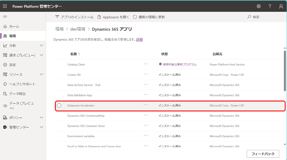Open more options for Catalog Client
Image resolution: width=287 pixels, height=160 pixels.
tap(146, 64)
